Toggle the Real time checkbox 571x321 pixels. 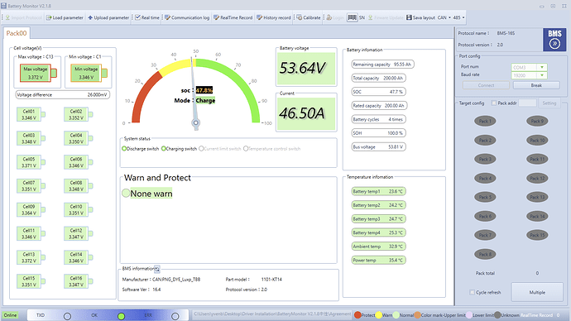tap(137, 17)
